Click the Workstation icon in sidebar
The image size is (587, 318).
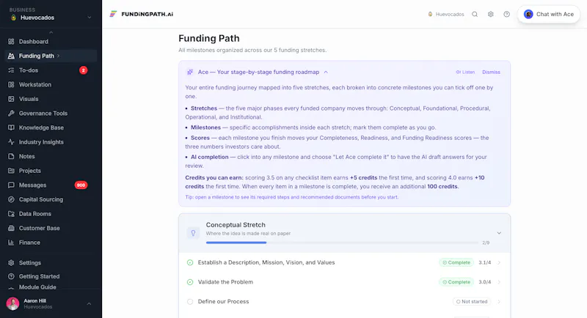(x=11, y=84)
